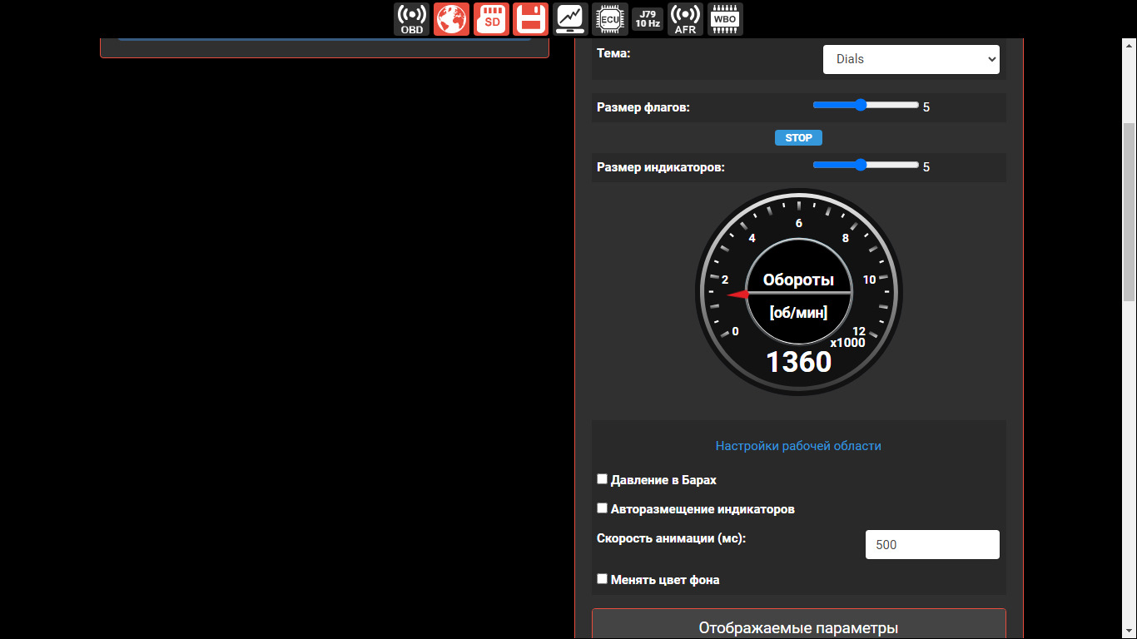The image size is (1137, 639).
Task: Click the Размер флагов: label
Action: (x=643, y=107)
